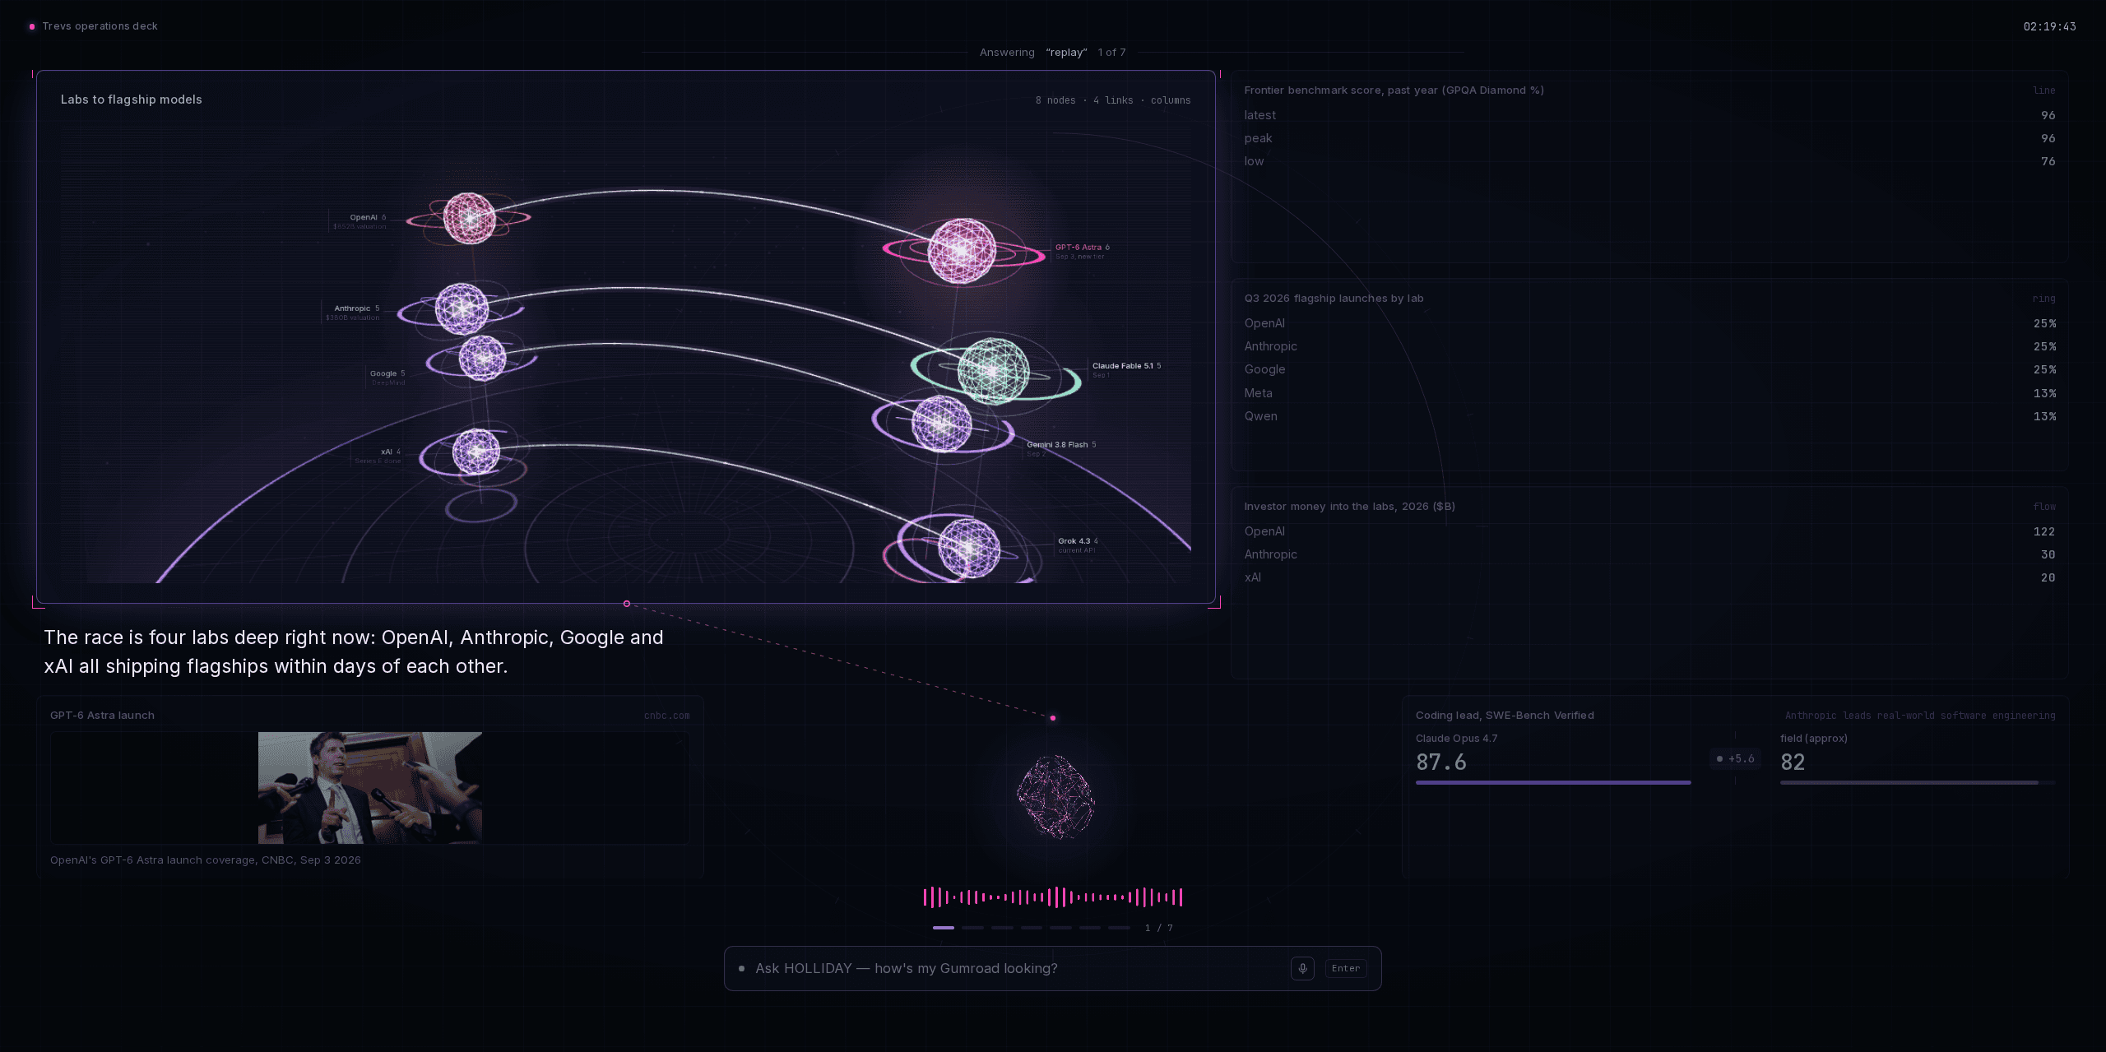Click the 'line' chart-type tag on benchmark panel
The image size is (2106, 1052).
coord(2044,90)
